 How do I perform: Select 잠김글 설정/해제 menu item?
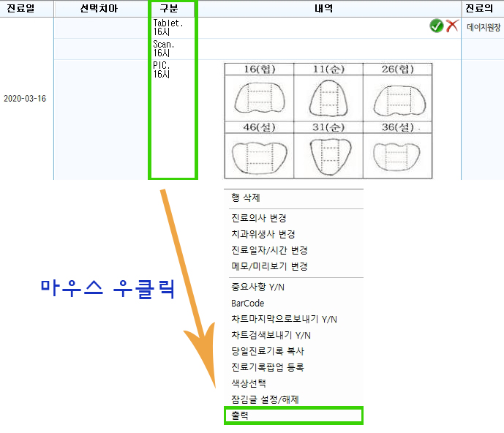click(265, 399)
